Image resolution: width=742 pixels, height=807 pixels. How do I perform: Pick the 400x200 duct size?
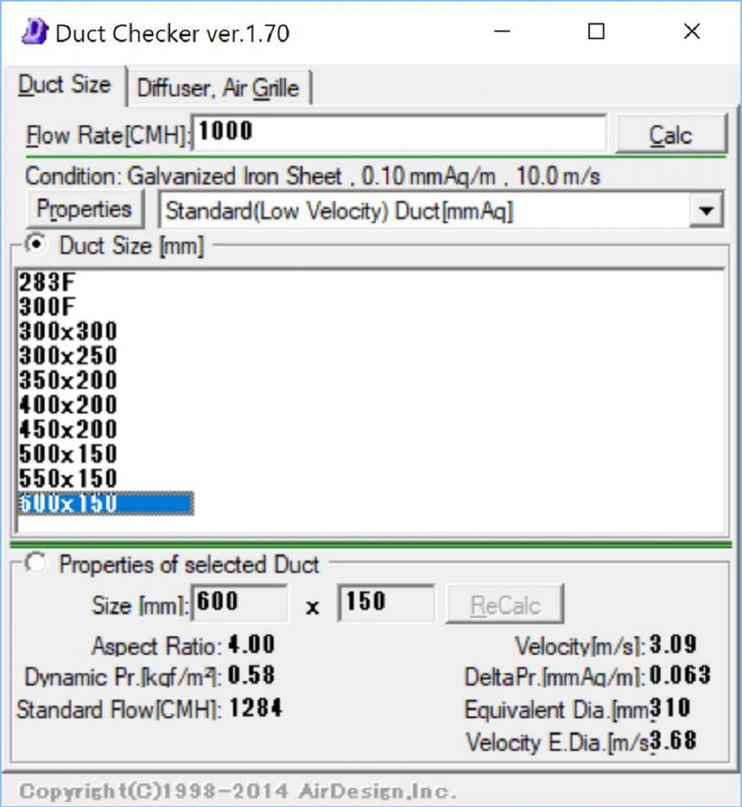pos(68,405)
